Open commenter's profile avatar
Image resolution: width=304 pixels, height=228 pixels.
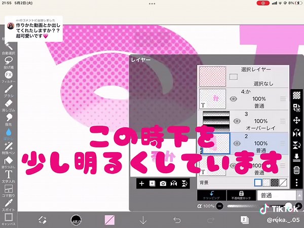11,26
